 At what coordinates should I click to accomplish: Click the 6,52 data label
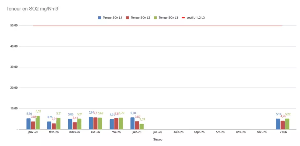(38, 111)
